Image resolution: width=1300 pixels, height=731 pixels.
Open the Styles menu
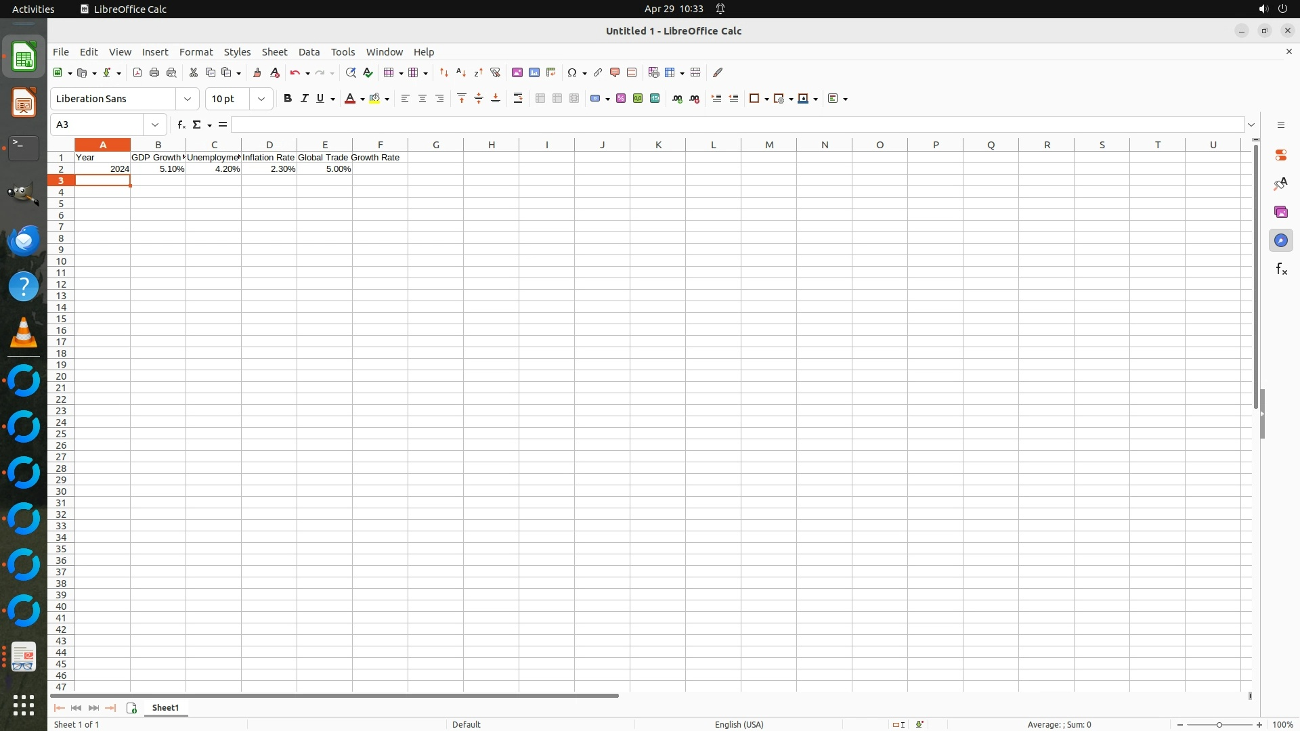tap(237, 52)
